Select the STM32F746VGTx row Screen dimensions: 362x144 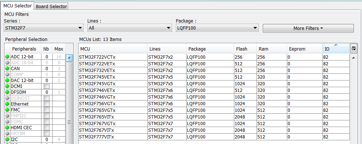coord(214,97)
